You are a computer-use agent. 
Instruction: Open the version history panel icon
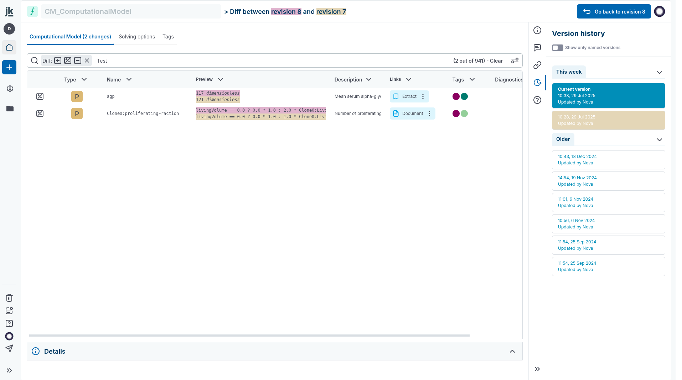click(537, 83)
